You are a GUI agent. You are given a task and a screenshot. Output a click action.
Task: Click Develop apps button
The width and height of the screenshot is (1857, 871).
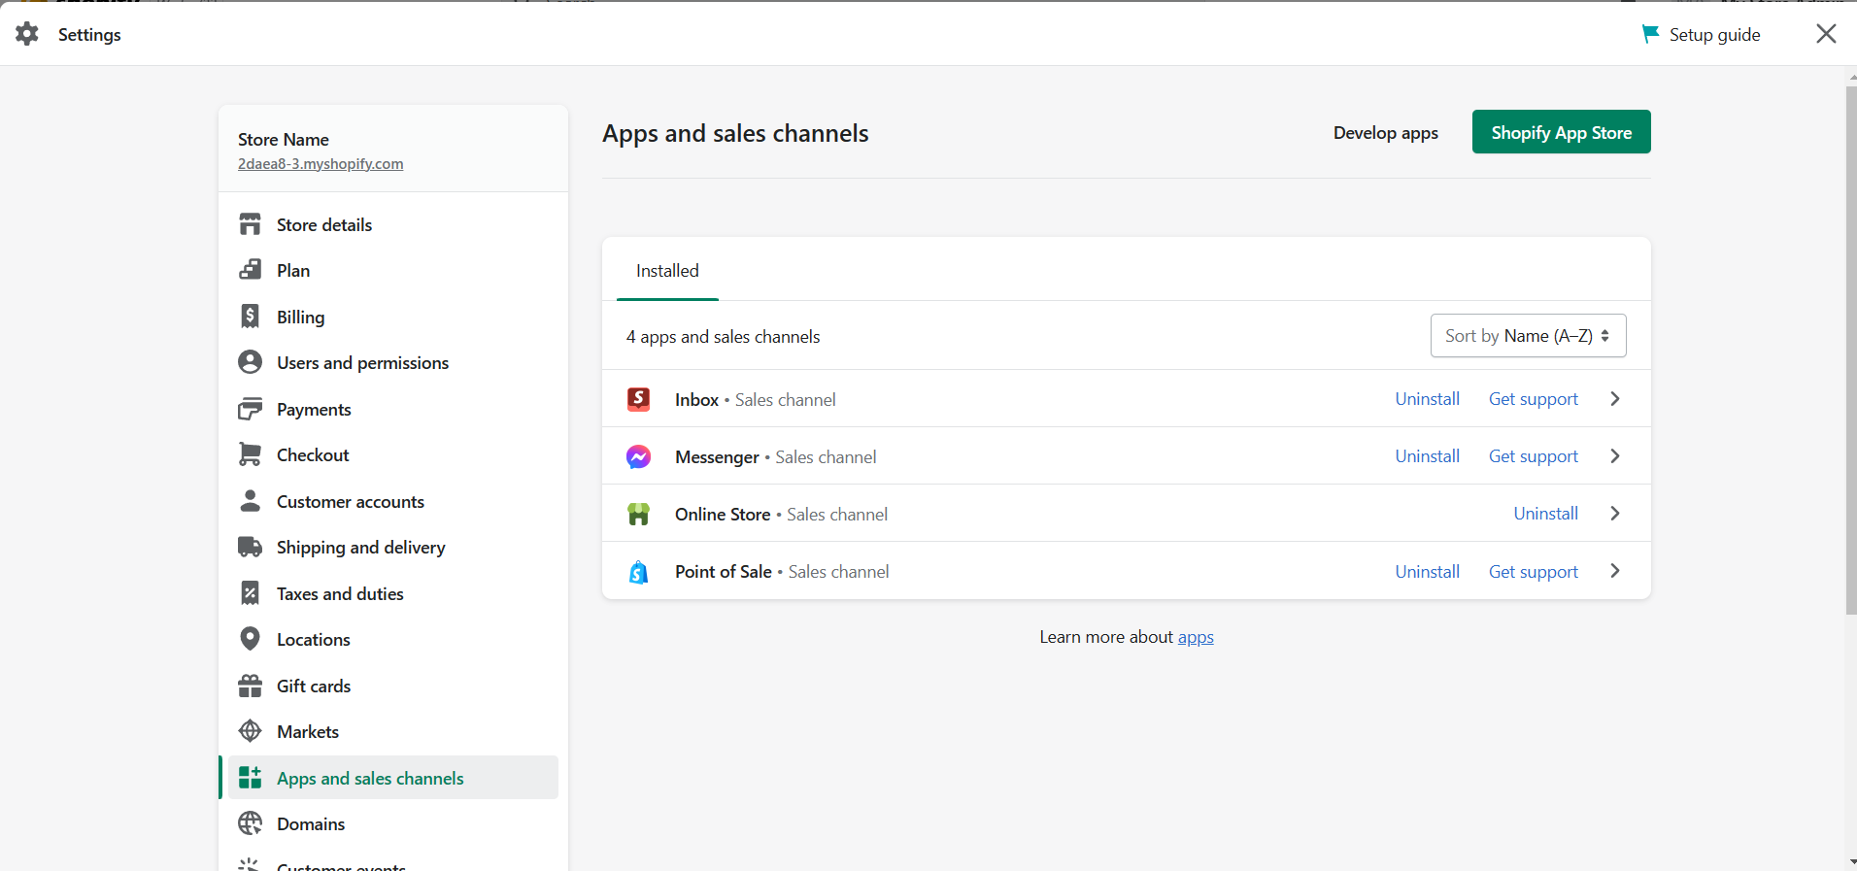click(x=1385, y=133)
